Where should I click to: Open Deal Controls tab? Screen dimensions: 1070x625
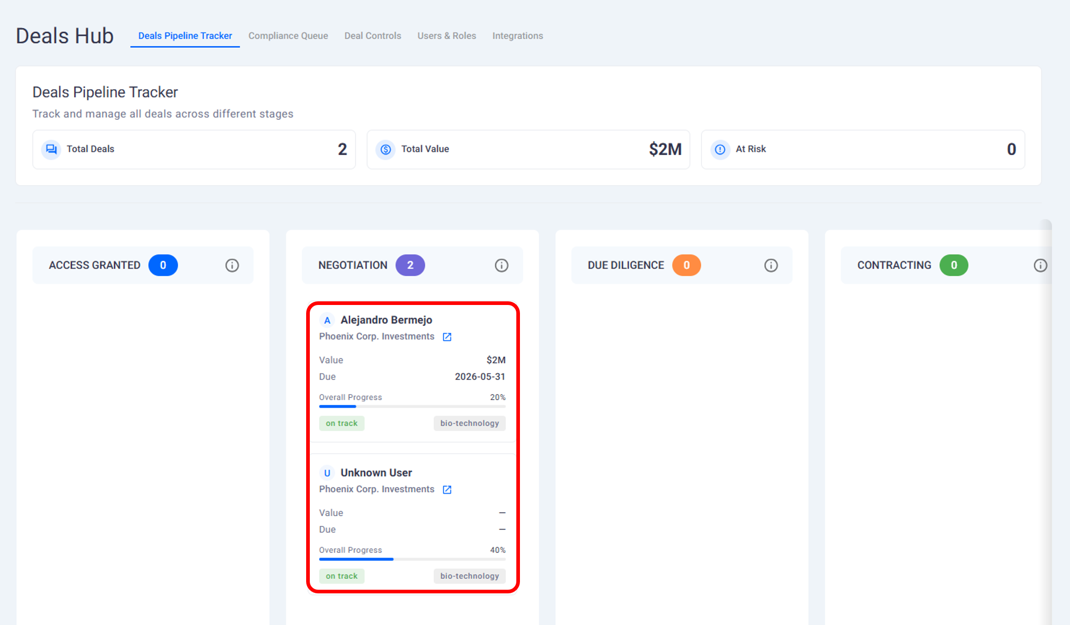tap(373, 36)
